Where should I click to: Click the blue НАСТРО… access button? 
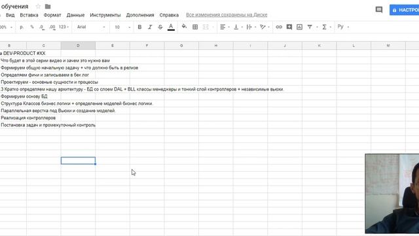(404, 10)
